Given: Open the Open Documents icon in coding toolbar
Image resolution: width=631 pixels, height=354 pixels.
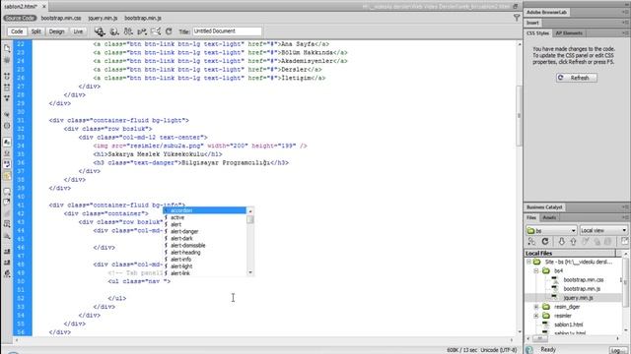Looking at the screenshot, I should coord(7,48).
